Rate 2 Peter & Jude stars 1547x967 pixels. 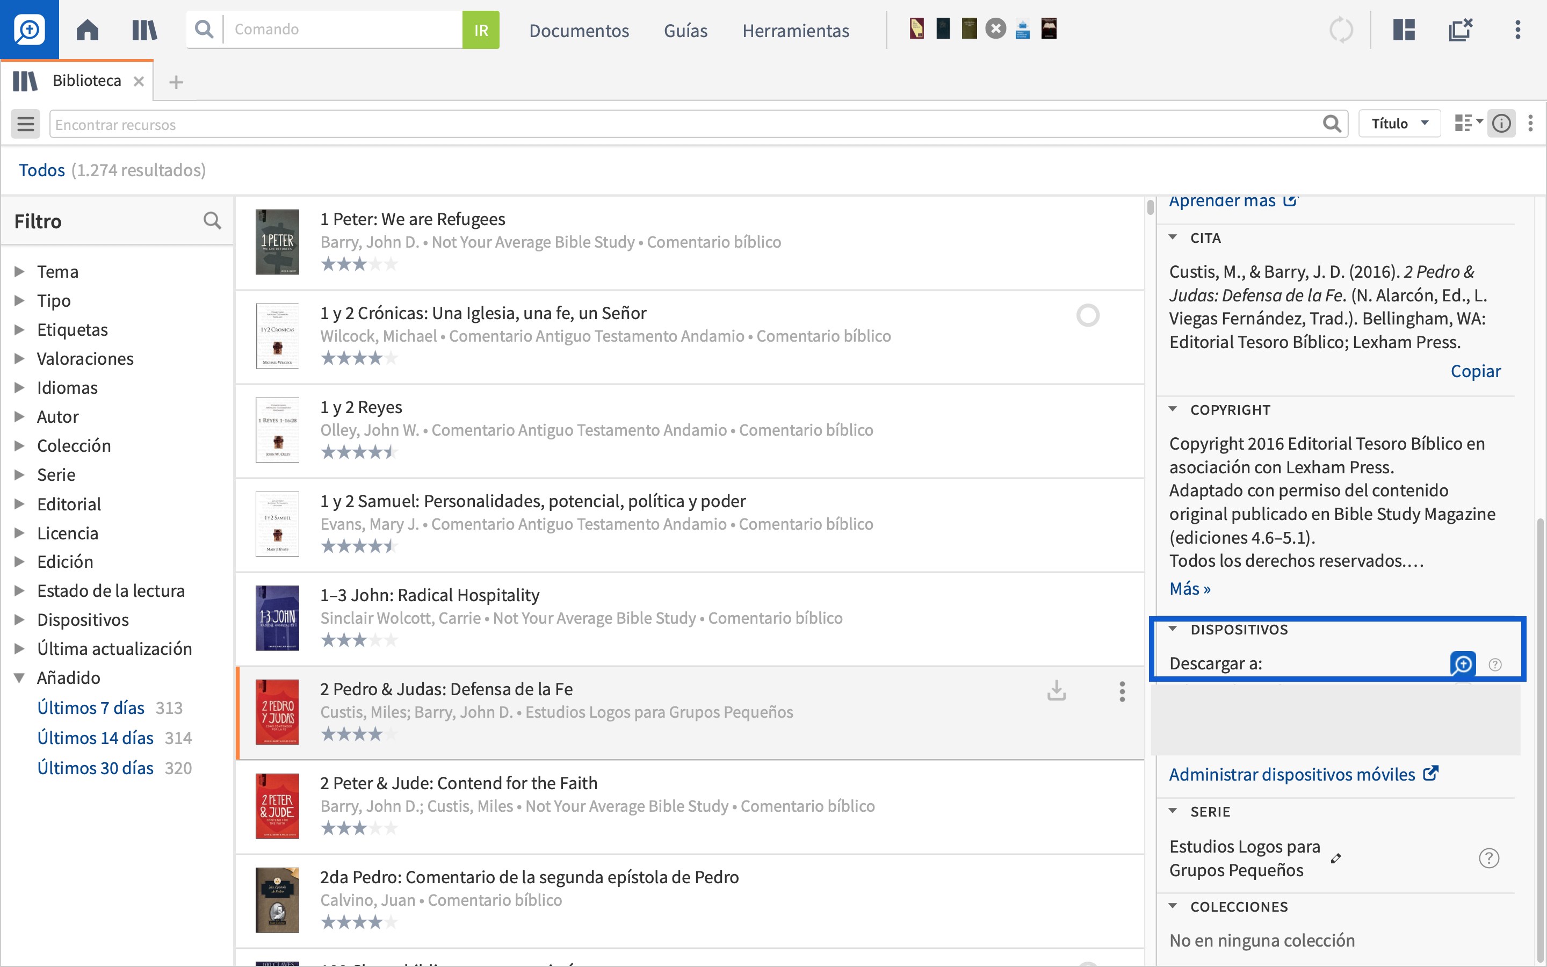click(x=359, y=828)
